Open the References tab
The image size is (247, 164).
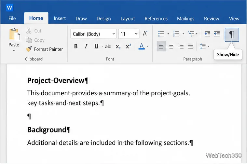point(156,19)
